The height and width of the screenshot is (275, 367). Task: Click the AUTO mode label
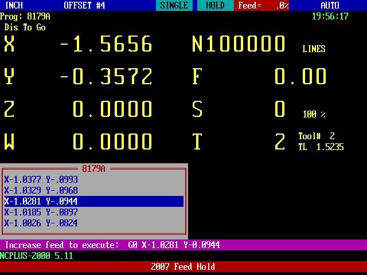click(330, 5)
